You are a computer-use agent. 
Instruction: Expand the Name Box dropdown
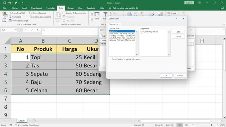click(x=16, y=30)
